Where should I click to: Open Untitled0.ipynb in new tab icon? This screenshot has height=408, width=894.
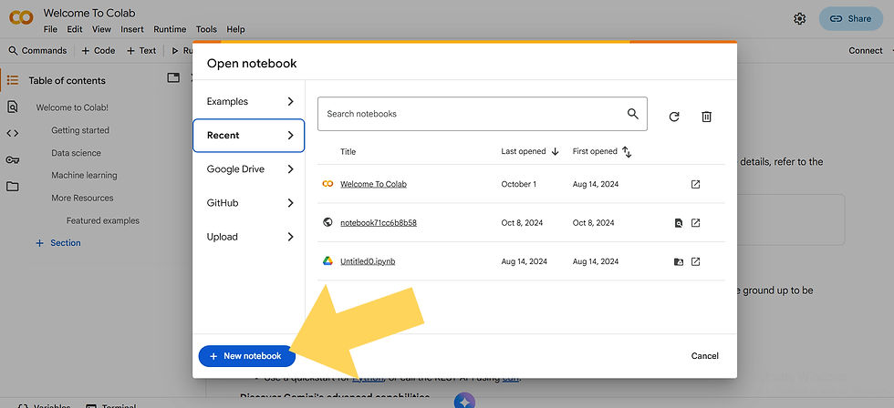click(x=695, y=261)
